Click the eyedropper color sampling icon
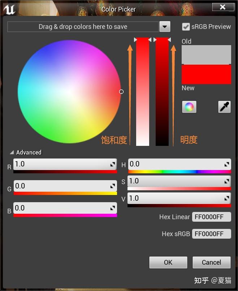 (224, 107)
